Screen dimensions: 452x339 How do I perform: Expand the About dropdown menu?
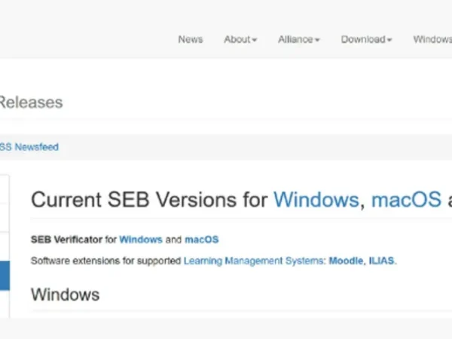click(x=240, y=39)
